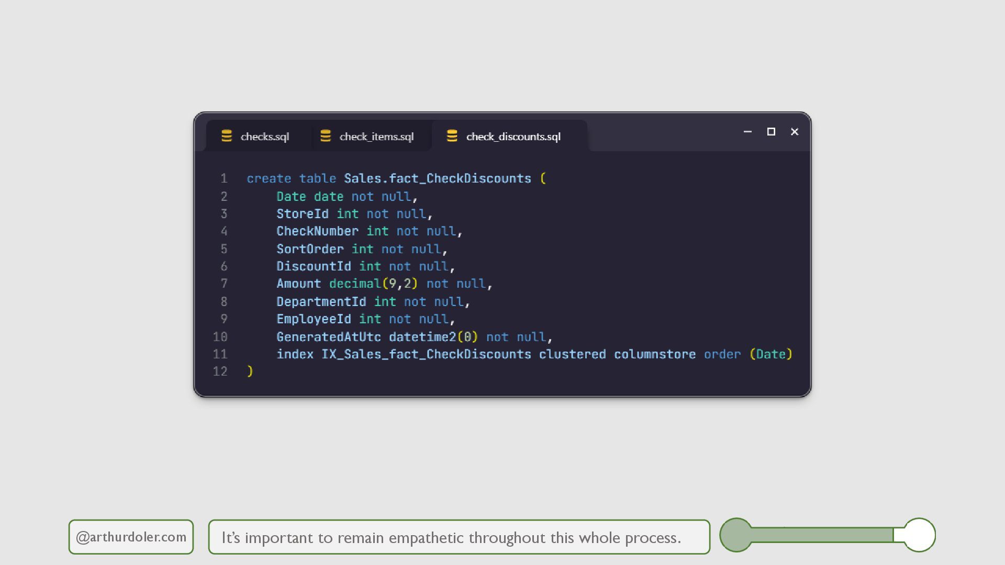Click the decimal type on Amount line
1005x565 pixels.
tap(355, 284)
